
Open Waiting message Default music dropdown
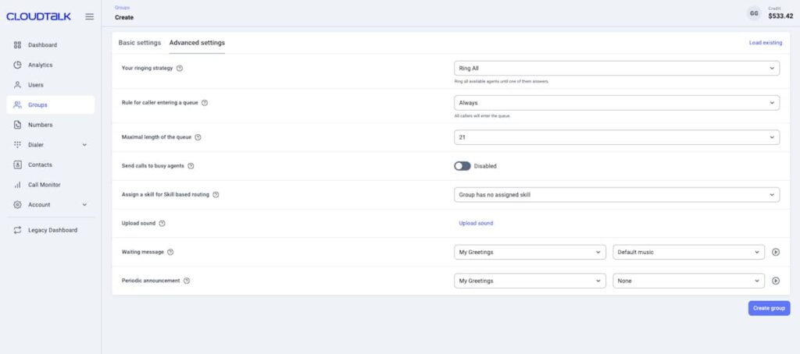click(688, 252)
